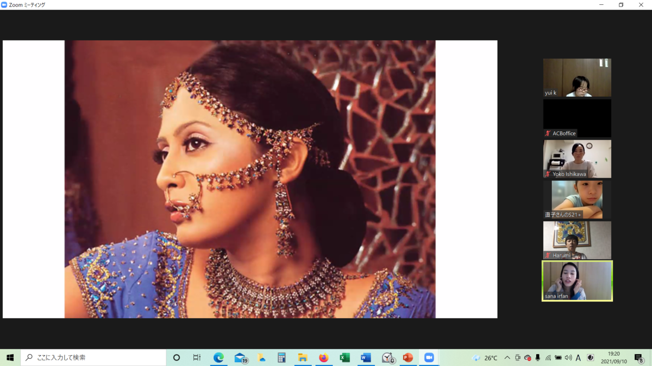Click muted mic icon on Yoko Ishikawa tile
The image size is (652, 366).
click(x=548, y=174)
